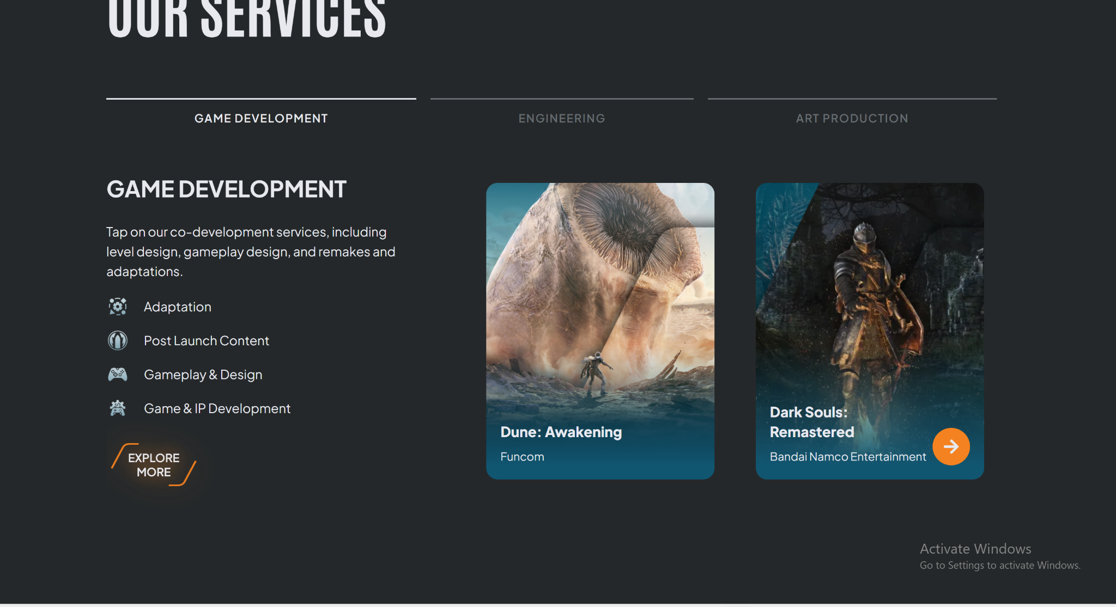Open the Dune: Awakening project card
The image size is (1116, 607).
coord(599,305)
